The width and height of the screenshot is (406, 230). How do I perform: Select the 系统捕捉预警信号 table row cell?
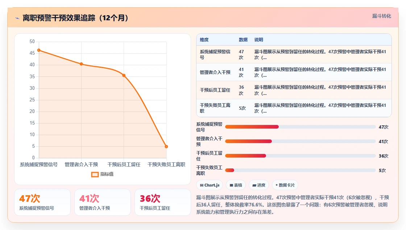pos(215,55)
